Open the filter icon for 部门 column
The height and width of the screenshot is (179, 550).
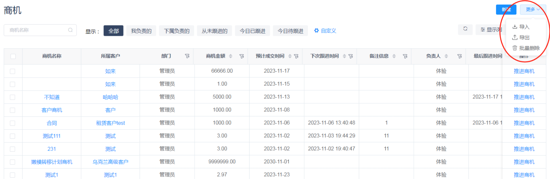187,56
